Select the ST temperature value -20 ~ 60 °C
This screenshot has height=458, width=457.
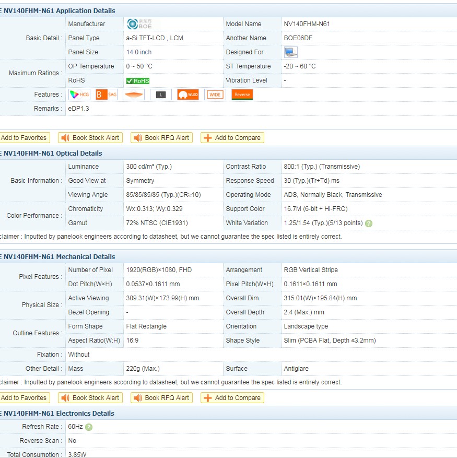pyautogui.click(x=300, y=66)
